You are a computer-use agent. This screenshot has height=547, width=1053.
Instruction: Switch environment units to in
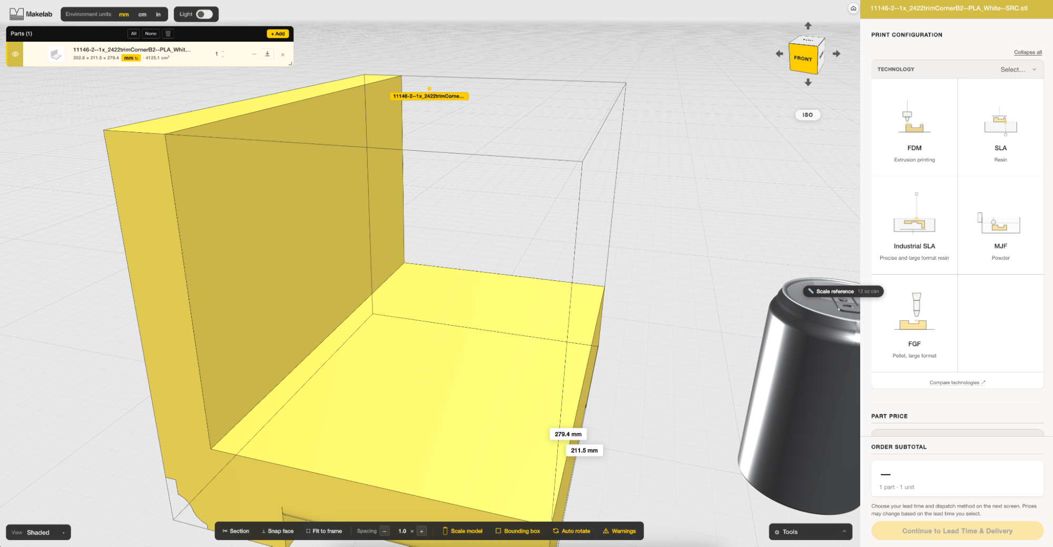tap(158, 14)
